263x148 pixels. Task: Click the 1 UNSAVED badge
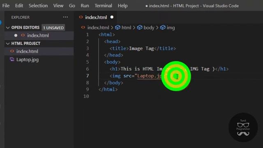point(53,28)
